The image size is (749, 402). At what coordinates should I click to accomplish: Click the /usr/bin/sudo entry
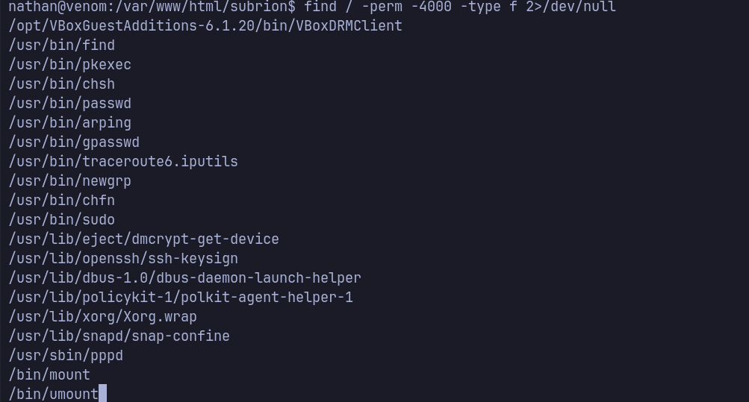tap(62, 220)
